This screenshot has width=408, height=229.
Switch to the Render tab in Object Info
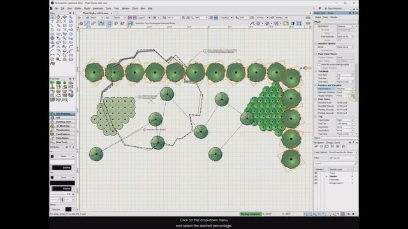pyautogui.click(x=334, y=17)
